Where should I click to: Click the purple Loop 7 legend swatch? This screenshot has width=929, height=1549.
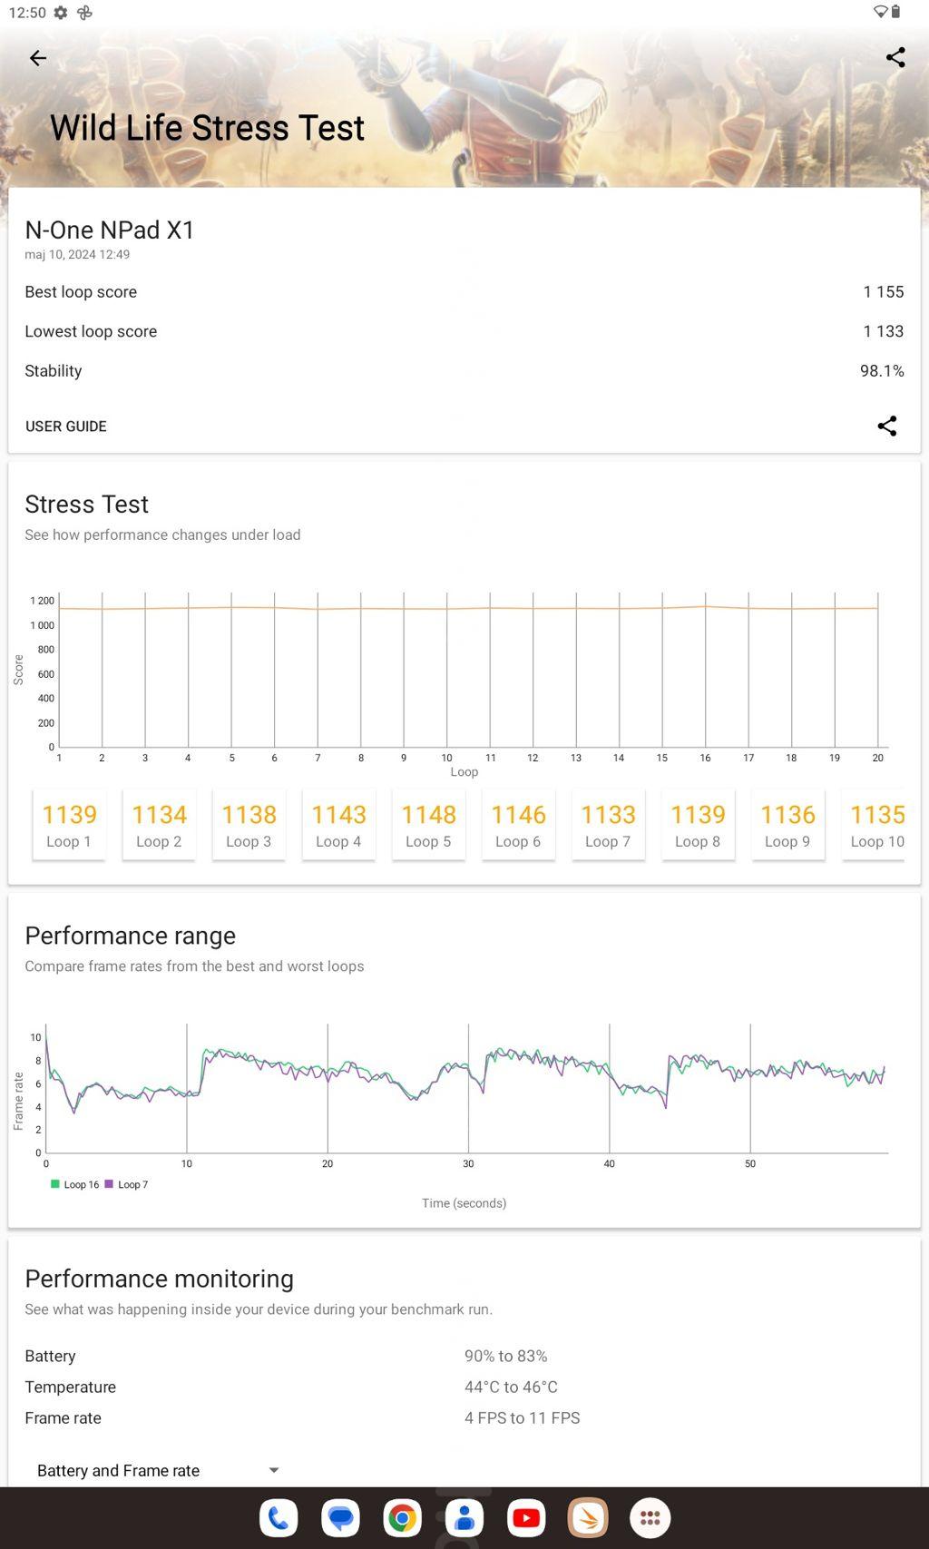click(x=109, y=1184)
